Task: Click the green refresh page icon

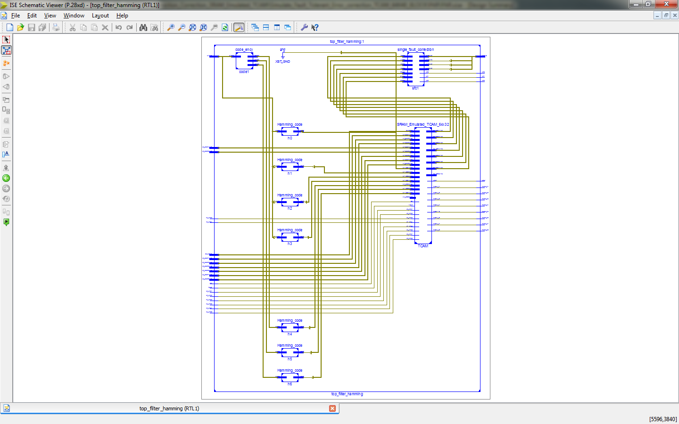Action: tap(225, 27)
